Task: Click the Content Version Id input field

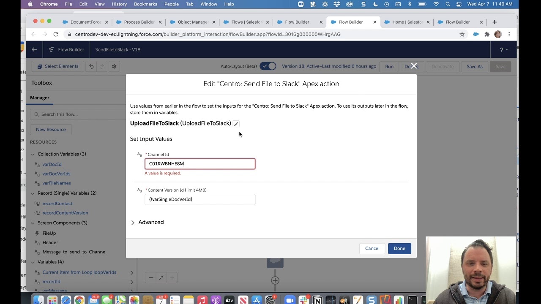Action: click(x=200, y=199)
